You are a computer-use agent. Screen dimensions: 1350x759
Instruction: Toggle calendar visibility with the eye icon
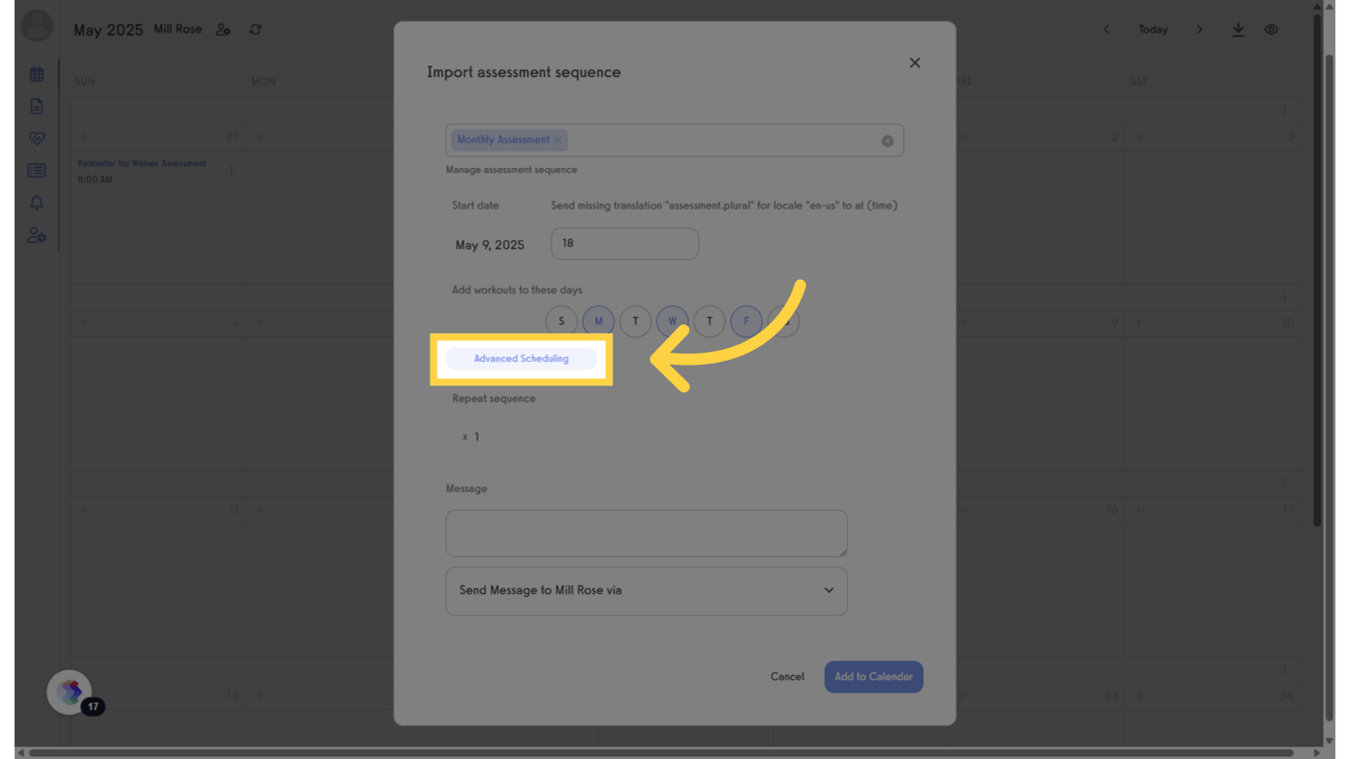[x=1271, y=30]
